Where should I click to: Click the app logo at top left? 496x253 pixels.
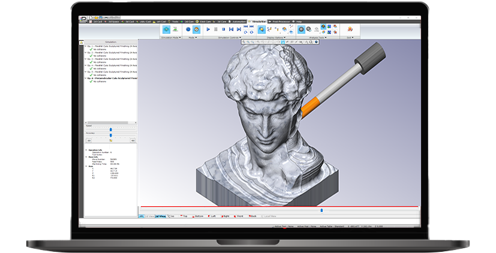83,20
